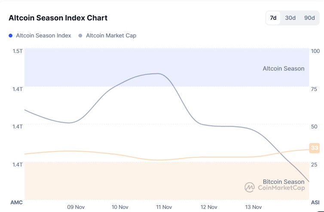The width and height of the screenshot is (324, 212).
Task: Click the Altcoin Season zone label
Action: point(283,69)
